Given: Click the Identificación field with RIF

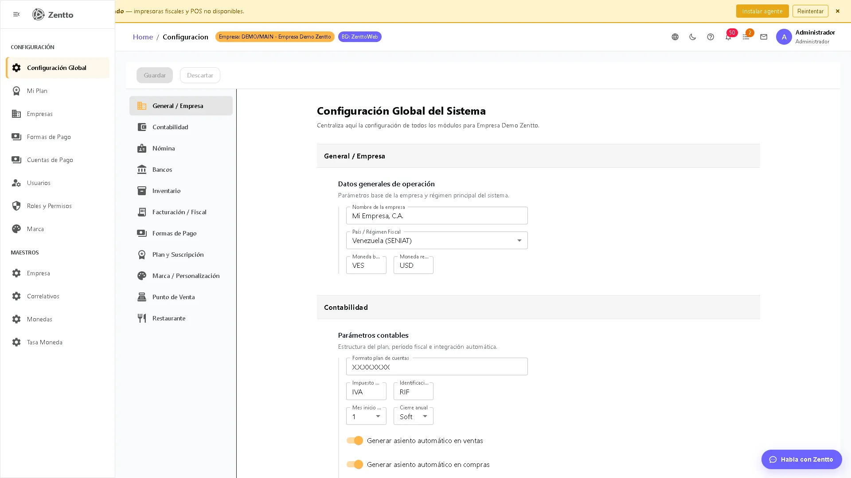Looking at the screenshot, I should [x=414, y=391].
